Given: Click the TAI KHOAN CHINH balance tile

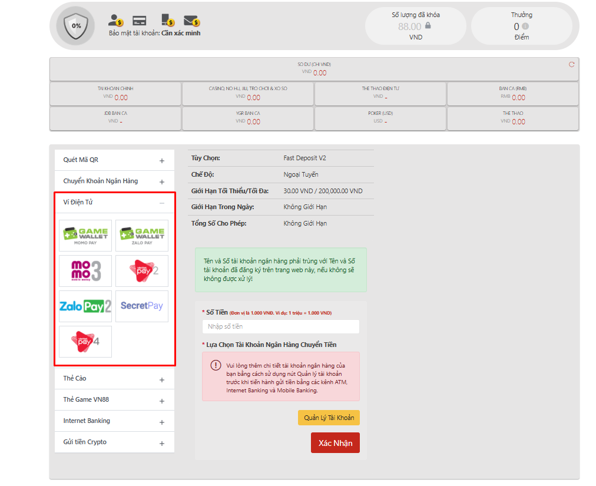Looking at the screenshot, I should 115,94.
